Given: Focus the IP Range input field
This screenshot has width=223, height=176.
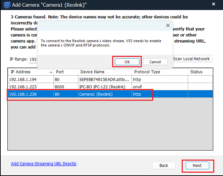Looking at the screenshot, I should pyautogui.click(x=33, y=59).
